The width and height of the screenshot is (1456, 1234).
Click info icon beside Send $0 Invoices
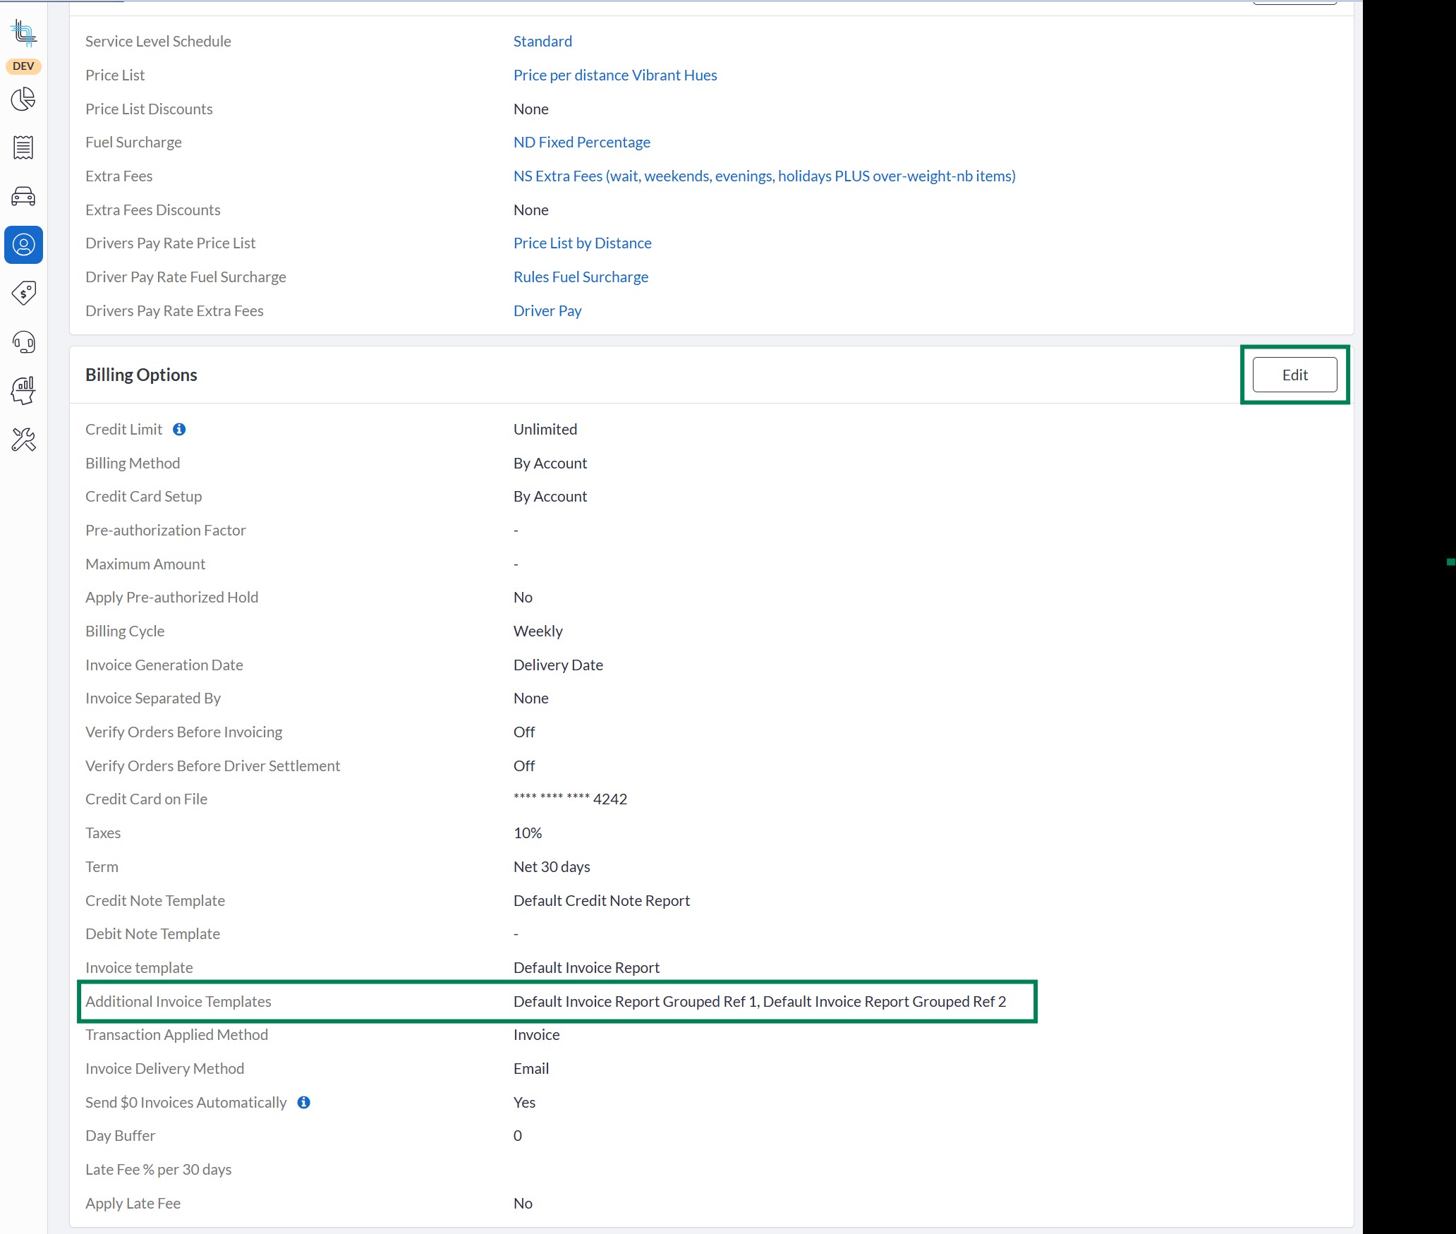(x=303, y=1102)
